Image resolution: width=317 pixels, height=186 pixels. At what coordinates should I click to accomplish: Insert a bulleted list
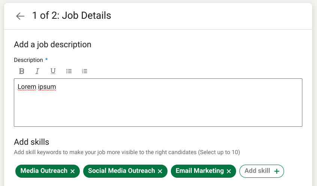coord(69,71)
